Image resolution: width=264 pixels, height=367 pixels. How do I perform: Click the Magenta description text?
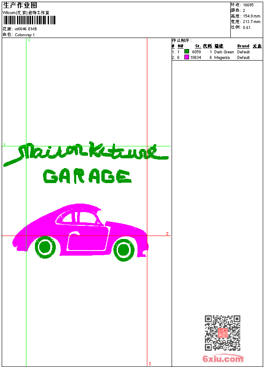[x=222, y=58]
